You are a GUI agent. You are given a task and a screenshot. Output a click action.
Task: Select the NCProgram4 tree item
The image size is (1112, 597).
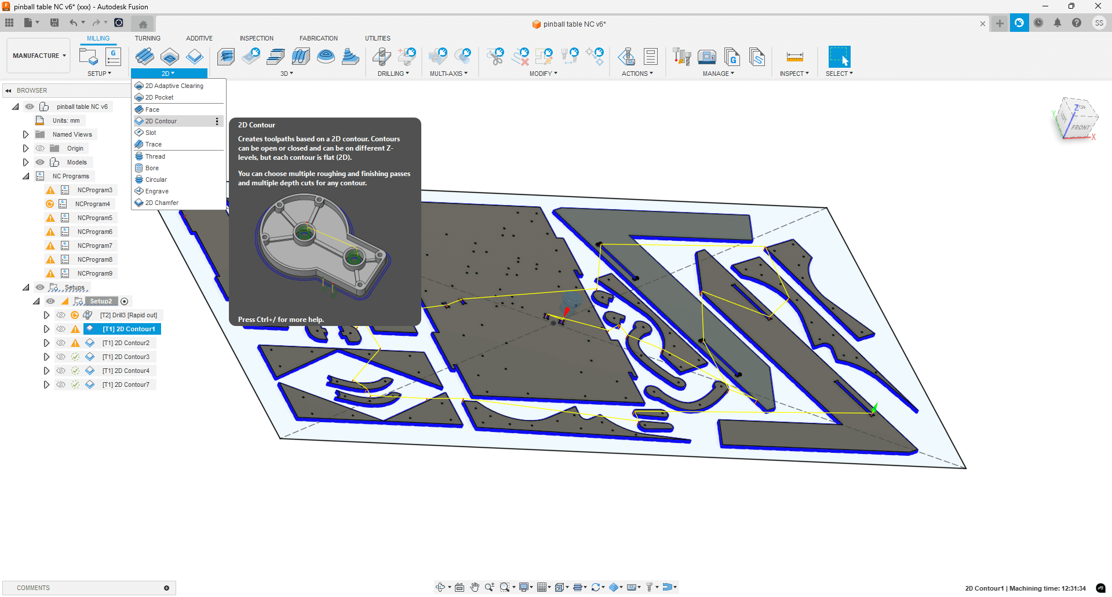92,204
